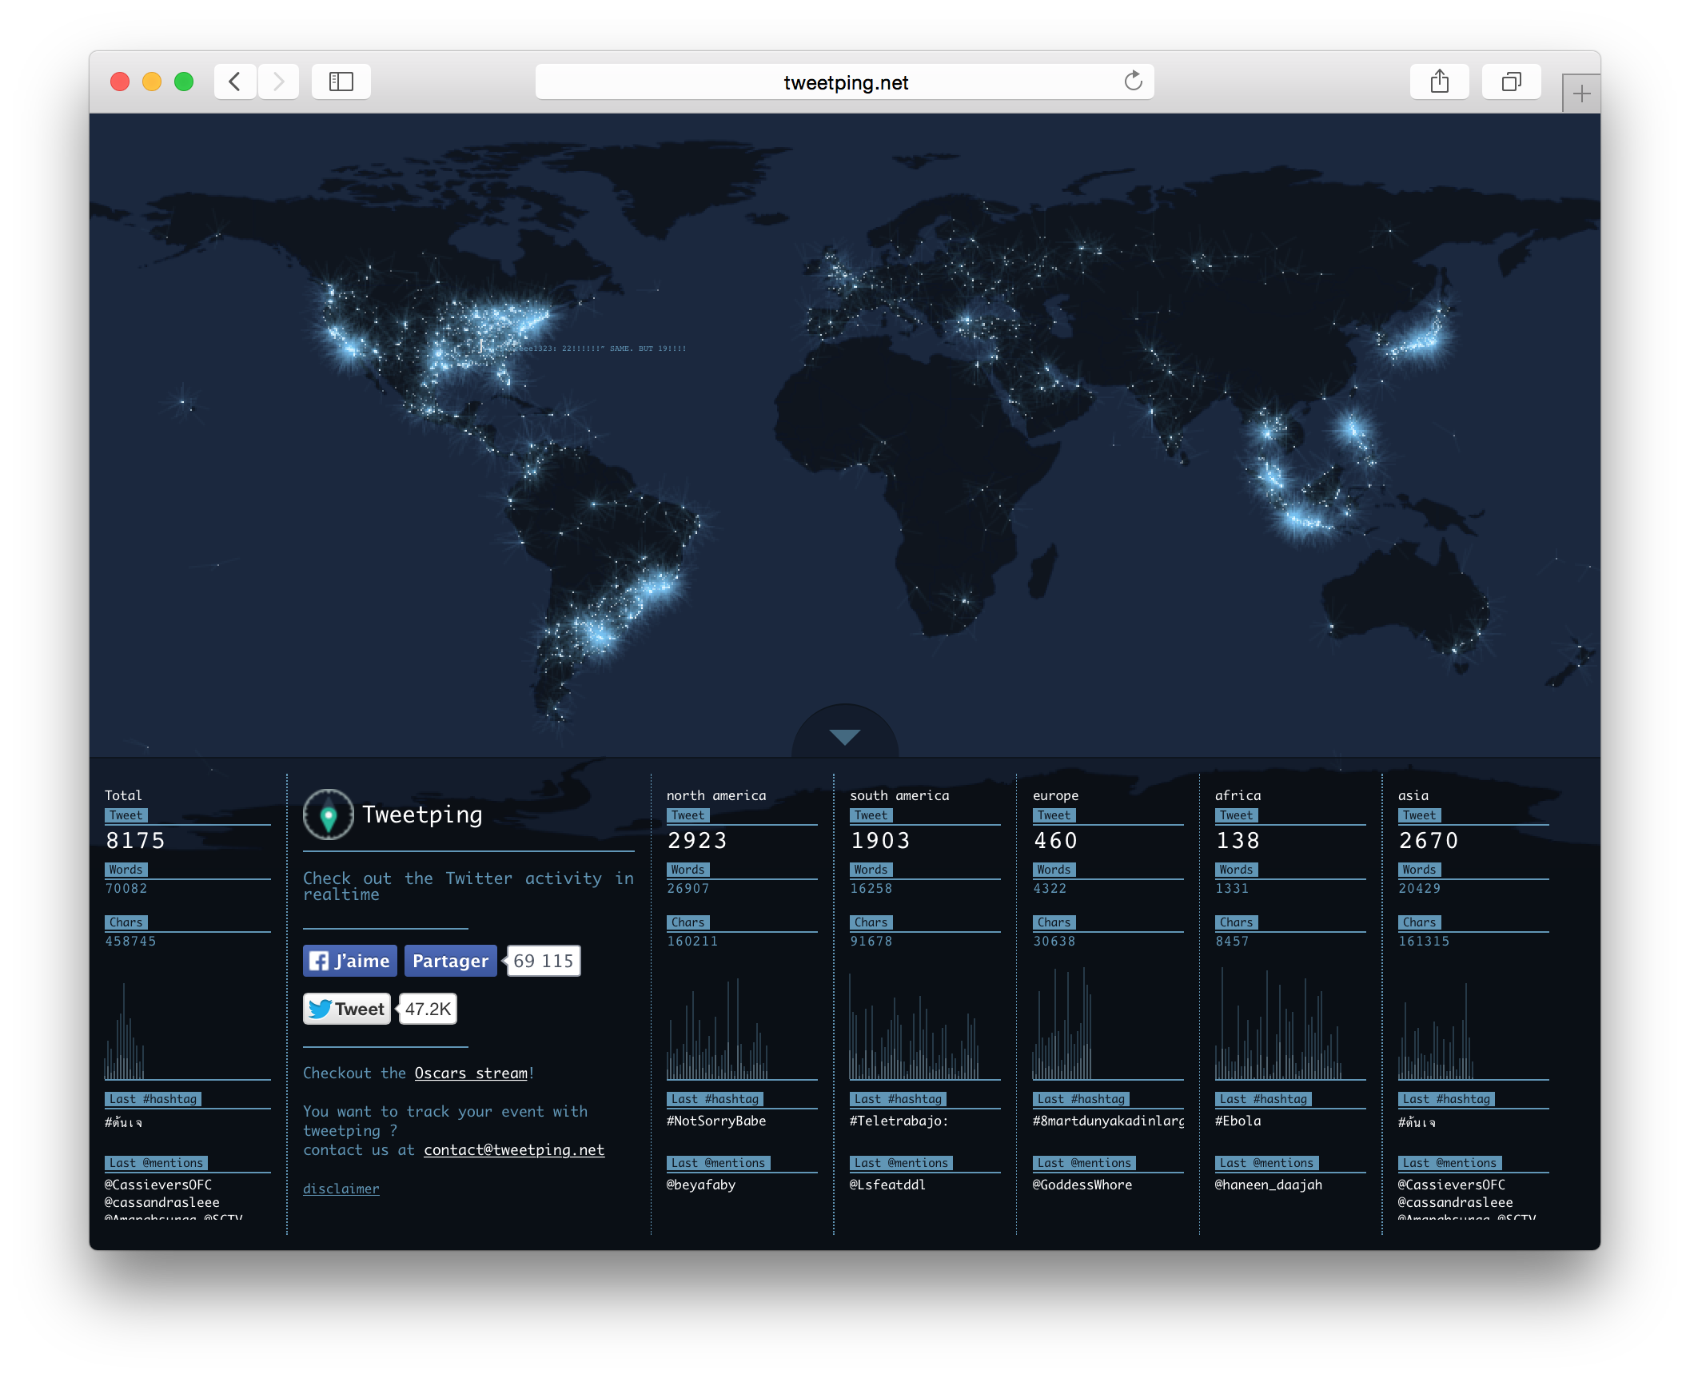The width and height of the screenshot is (1690, 1378).
Task: Reload the page with the refresh icon
Action: click(1133, 82)
